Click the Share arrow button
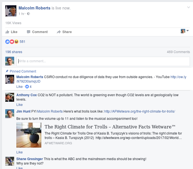The width and height of the screenshot is (193, 169). click(x=64, y=32)
